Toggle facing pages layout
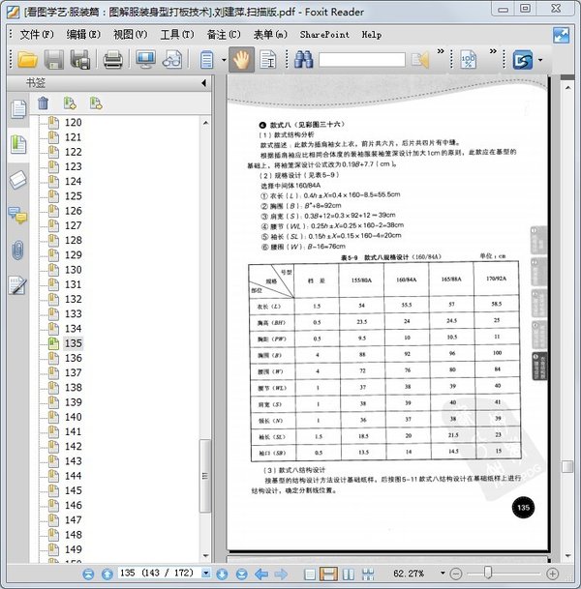Image resolution: width=581 pixels, height=589 pixels. [x=349, y=574]
